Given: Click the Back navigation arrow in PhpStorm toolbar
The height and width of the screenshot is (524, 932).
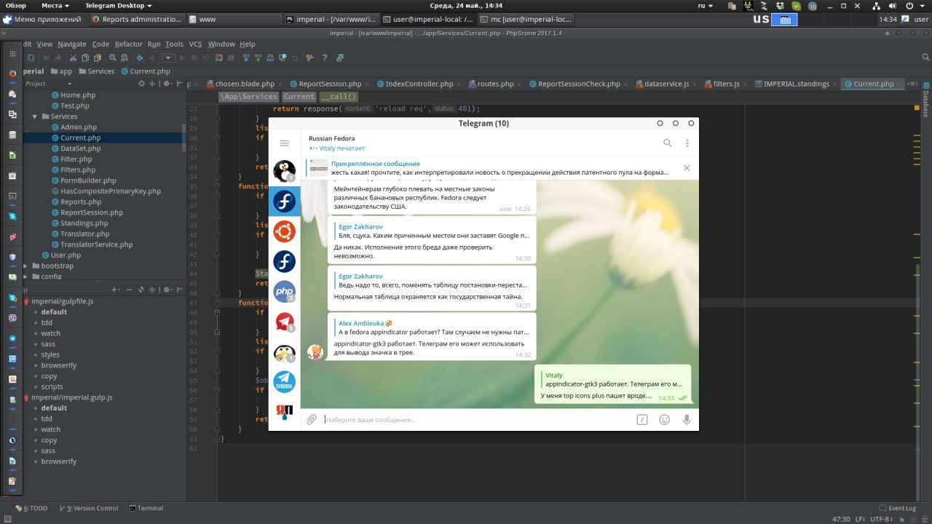Looking at the screenshot, I should 140,58.
